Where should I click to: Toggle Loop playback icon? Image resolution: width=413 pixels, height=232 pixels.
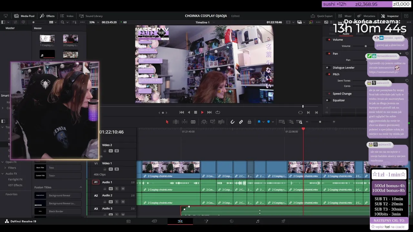coord(218,112)
